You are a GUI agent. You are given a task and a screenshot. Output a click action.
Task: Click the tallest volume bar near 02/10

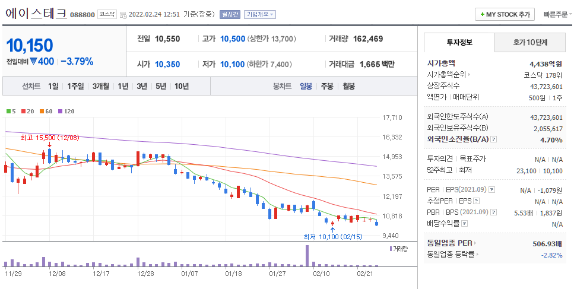tap(307, 256)
